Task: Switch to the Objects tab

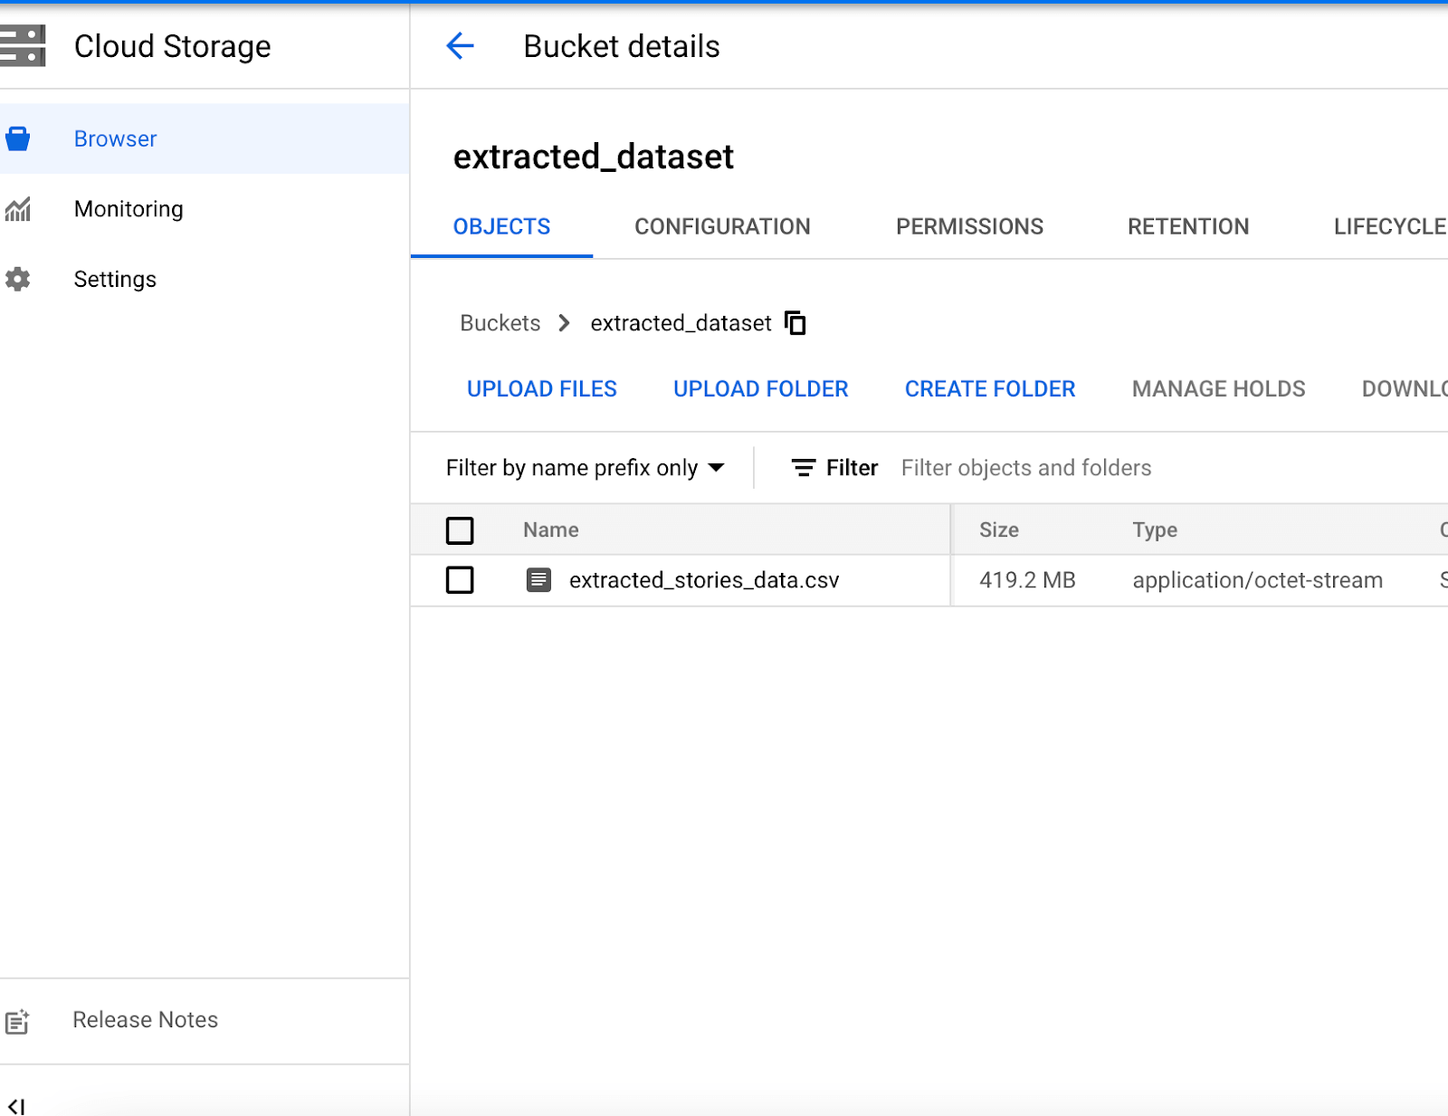Action: pos(501,226)
